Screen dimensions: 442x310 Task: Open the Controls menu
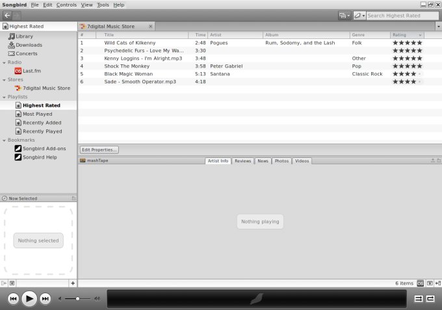click(66, 5)
